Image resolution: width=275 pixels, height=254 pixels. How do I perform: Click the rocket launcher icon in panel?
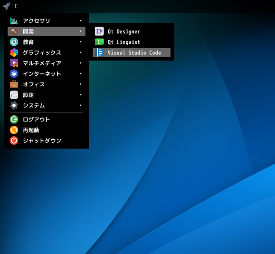(x=6, y=6)
